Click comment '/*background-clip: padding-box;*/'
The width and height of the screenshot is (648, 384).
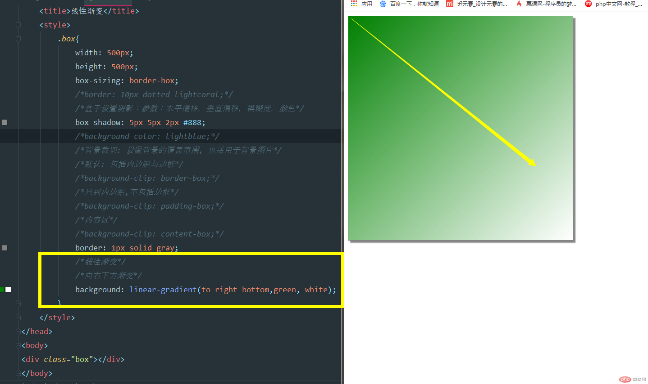(150, 206)
